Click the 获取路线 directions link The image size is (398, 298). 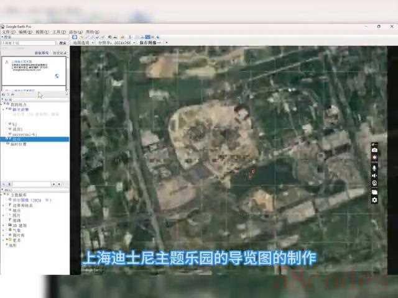(42, 53)
